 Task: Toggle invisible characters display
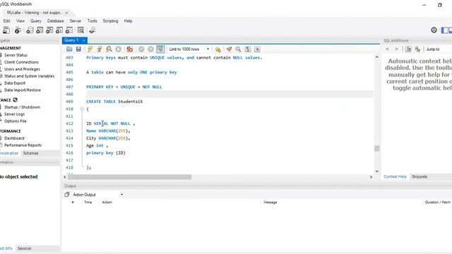pyautogui.click(x=248, y=49)
